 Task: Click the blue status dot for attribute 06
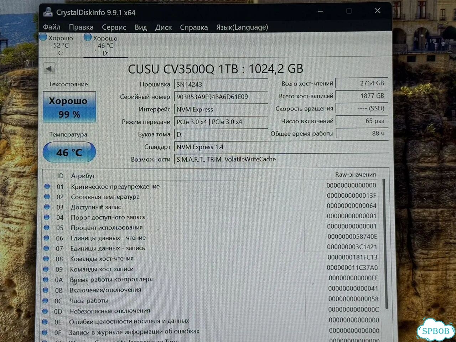[x=46, y=238]
